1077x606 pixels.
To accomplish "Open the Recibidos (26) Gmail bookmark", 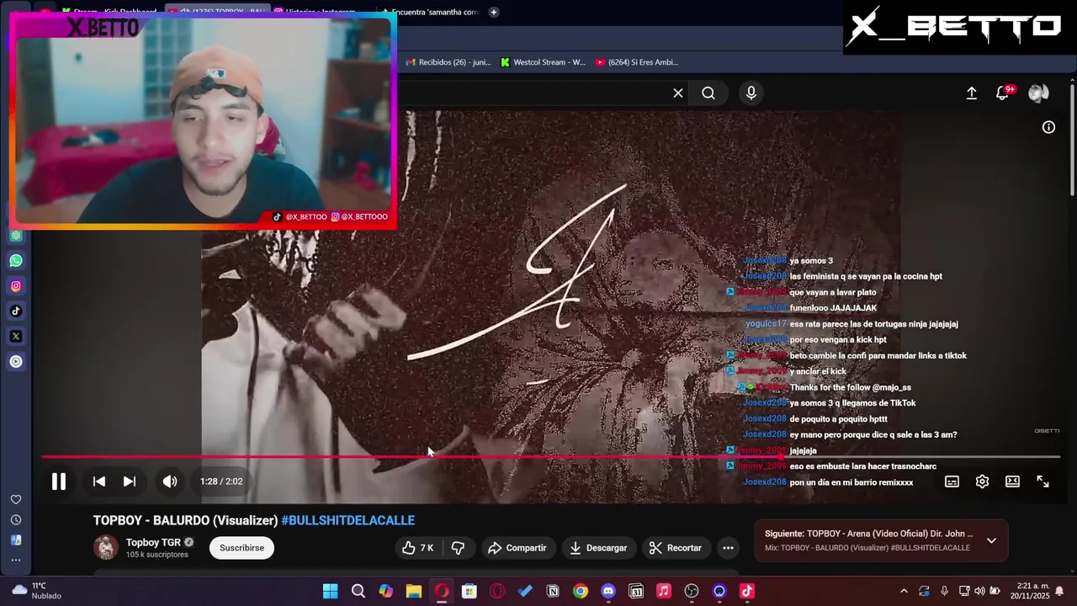I will [x=448, y=62].
